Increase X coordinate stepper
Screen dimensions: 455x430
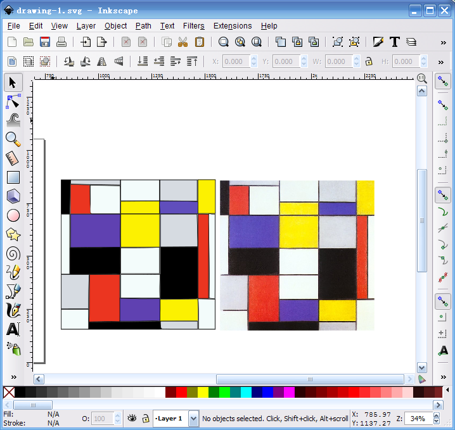point(254,58)
